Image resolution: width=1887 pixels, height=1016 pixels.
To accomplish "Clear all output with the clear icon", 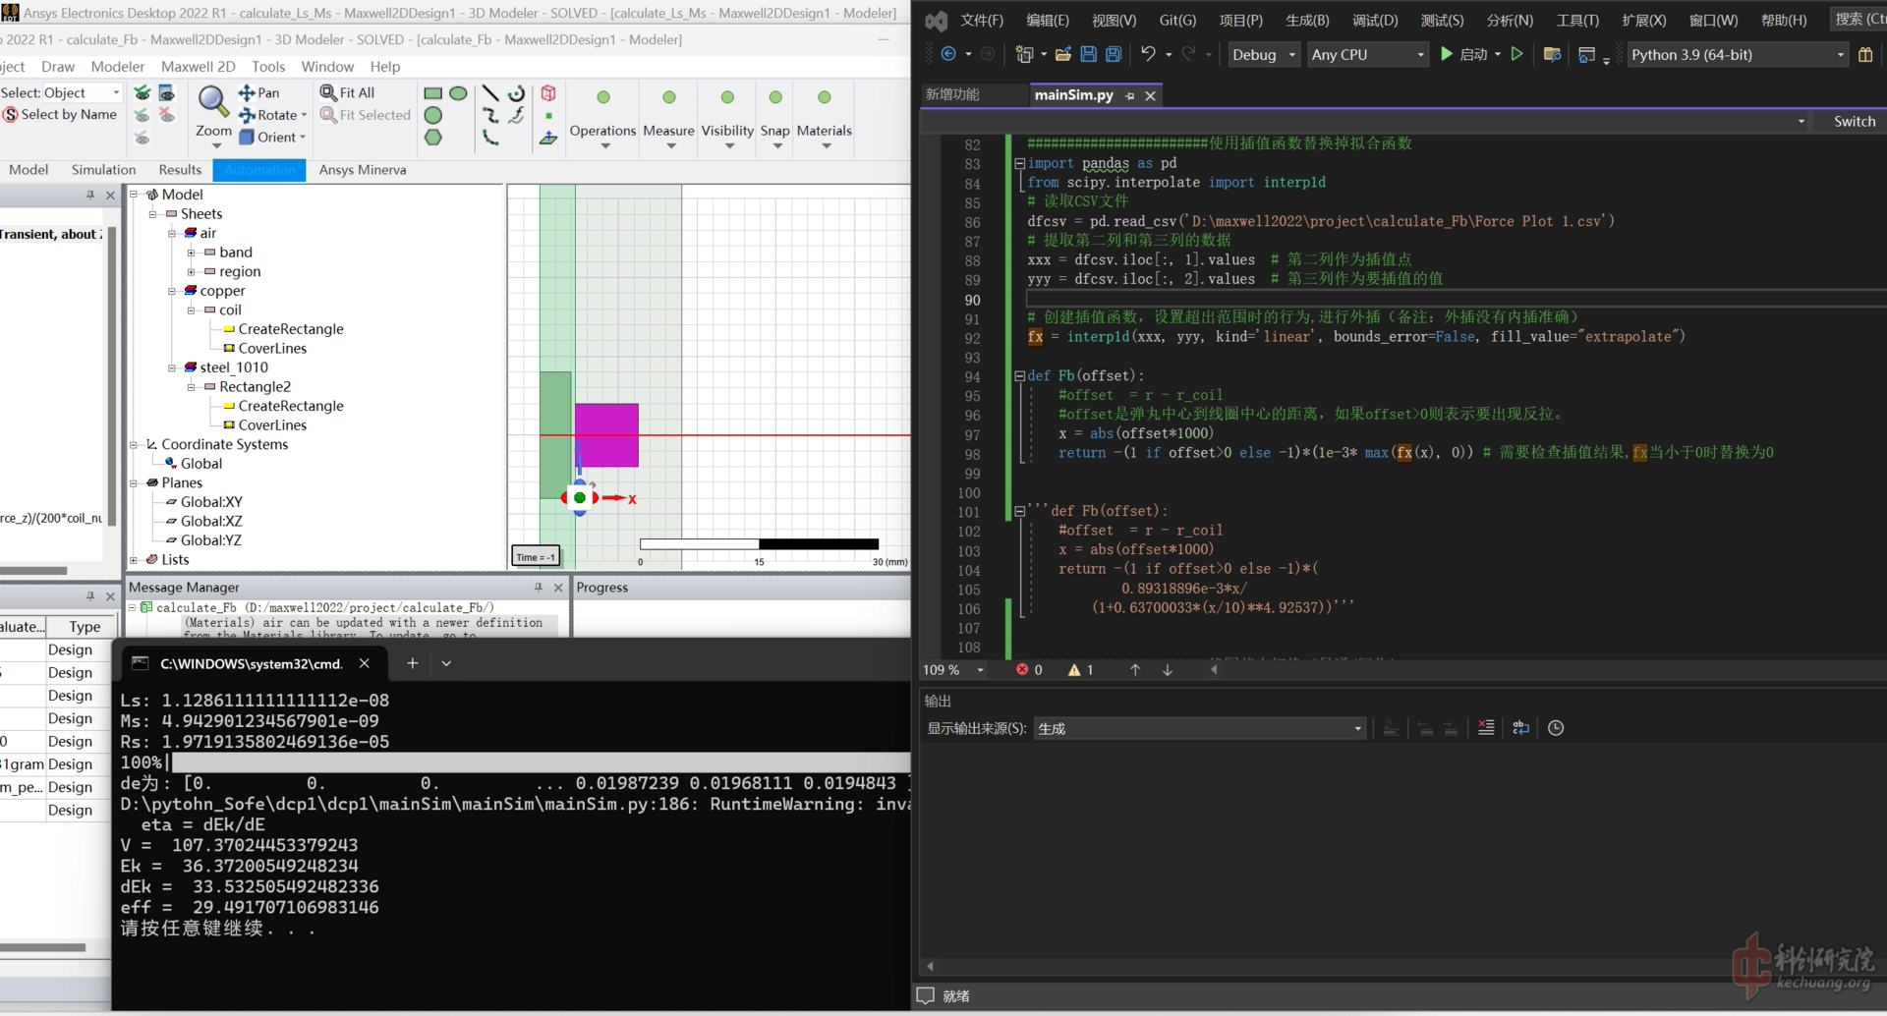I will [1486, 728].
